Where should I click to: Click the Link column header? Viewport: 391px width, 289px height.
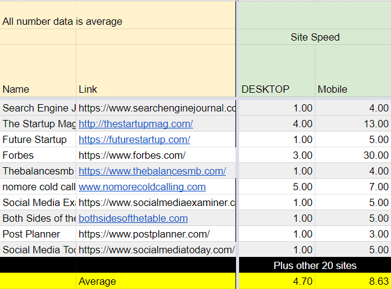156,71
